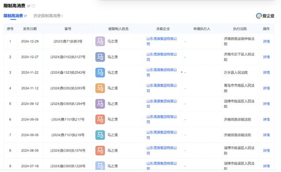Click name 马之清 in the 2024-11-22 row

(112, 73)
